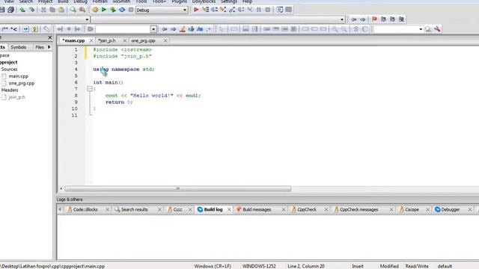This screenshot has width=479, height=269.
Task: Click the Rebuild icon
Action: [122, 10]
